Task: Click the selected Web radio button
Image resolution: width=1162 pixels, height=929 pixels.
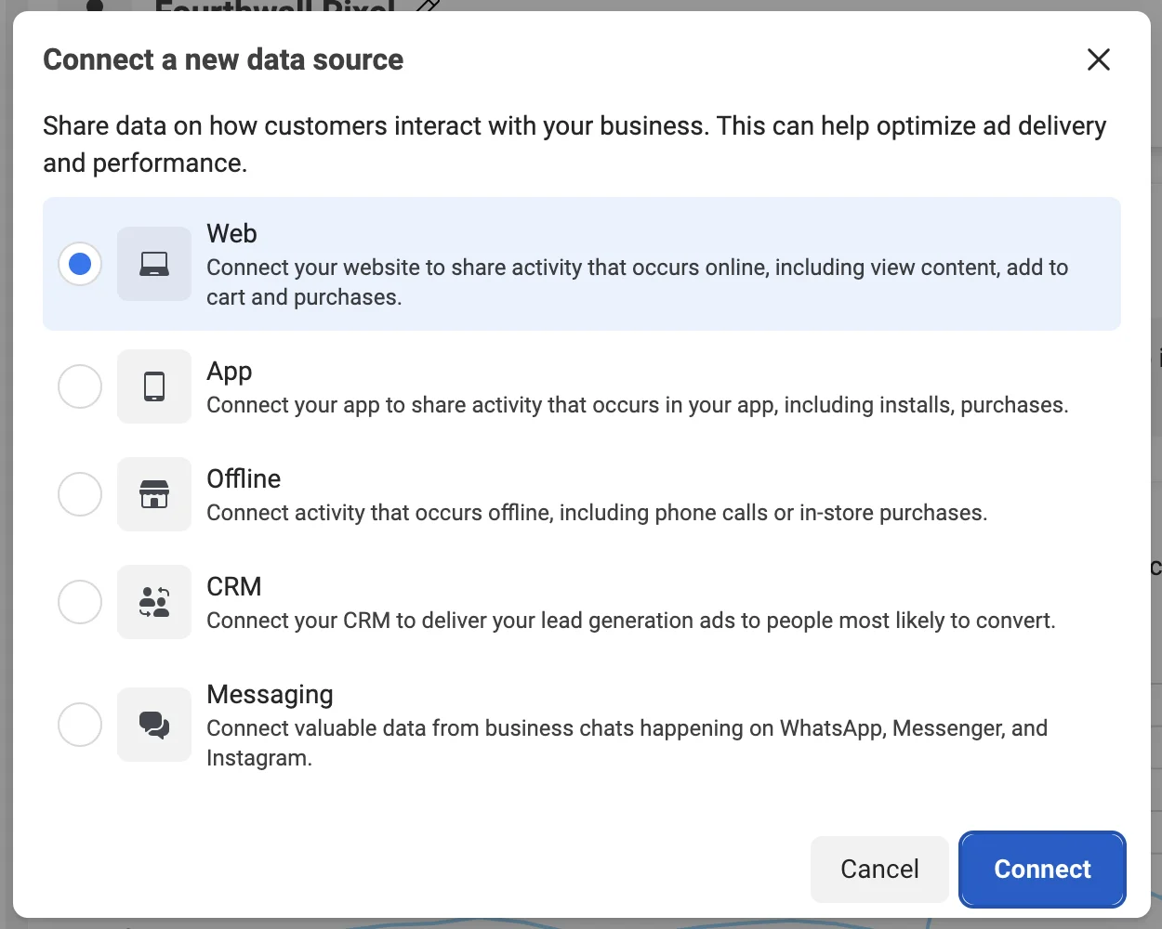Action: click(x=80, y=264)
